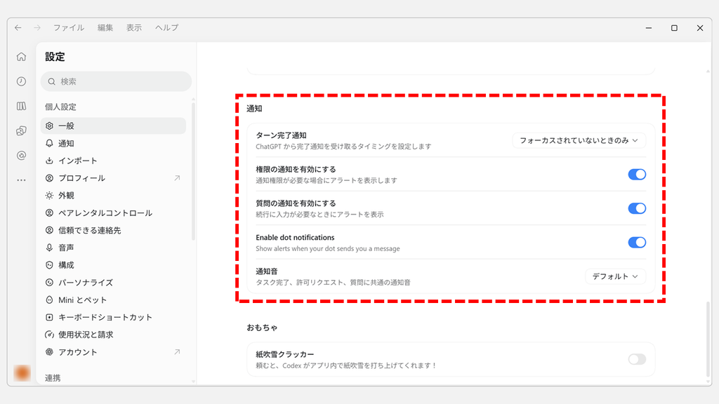719x404 pixels.
Task: Click the search magnifier icon
Action: [x=51, y=81]
